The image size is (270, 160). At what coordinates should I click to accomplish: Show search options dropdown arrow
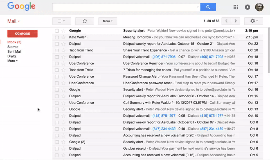point(198,7)
